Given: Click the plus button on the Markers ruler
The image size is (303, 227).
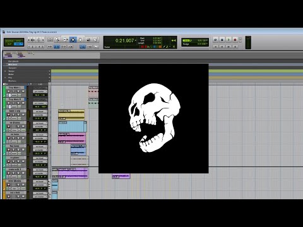Looking at the screenshot, I should 49,81.
